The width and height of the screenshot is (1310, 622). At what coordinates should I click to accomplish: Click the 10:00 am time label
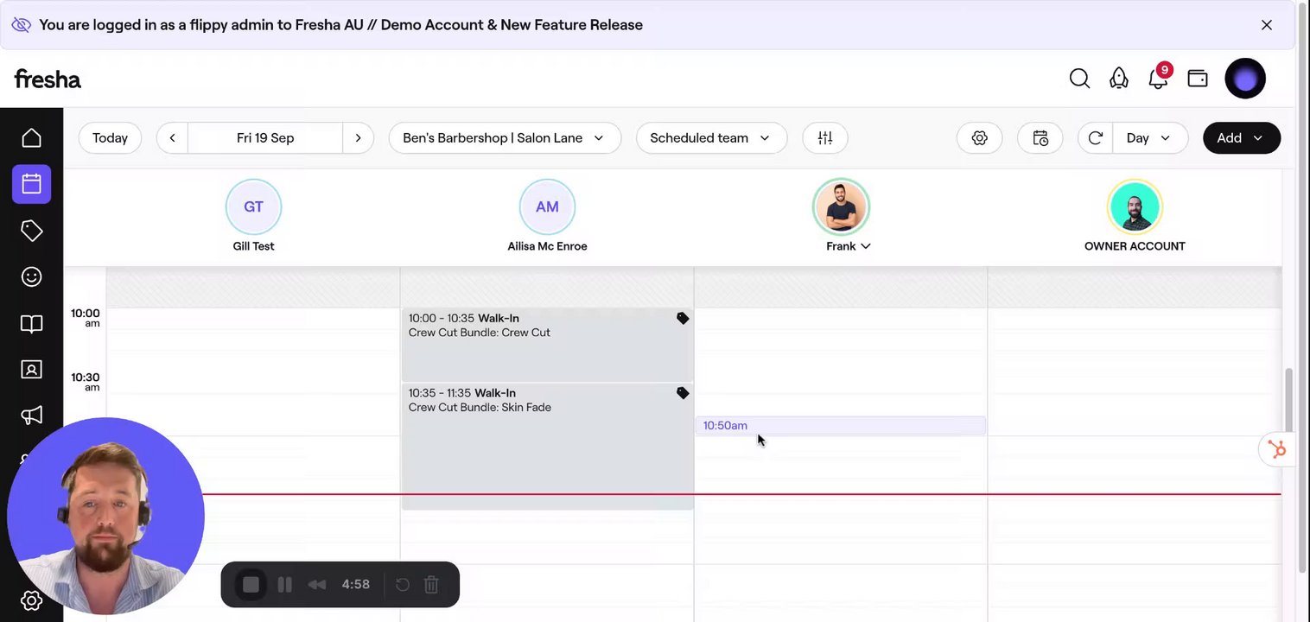85,318
